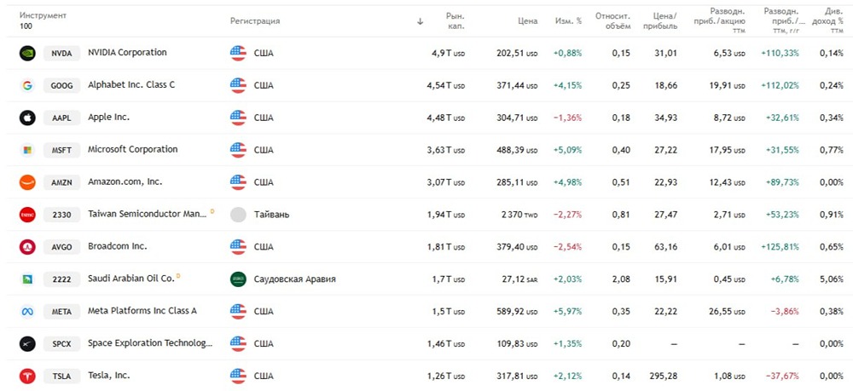Select Саудовская Аравия registration cell

click(x=295, y=279)
